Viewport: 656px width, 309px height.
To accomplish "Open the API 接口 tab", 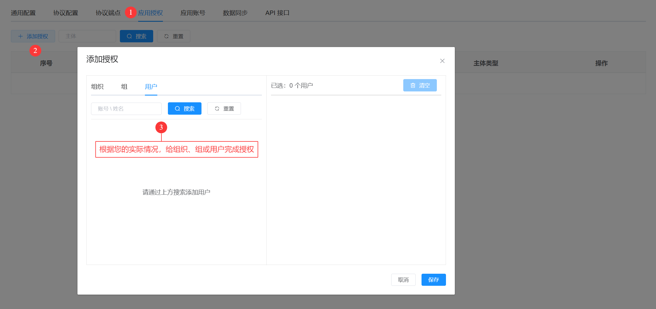I will tap(277, 13).
